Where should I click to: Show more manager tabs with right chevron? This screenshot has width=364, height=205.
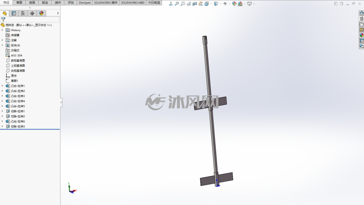coord(58,13)
